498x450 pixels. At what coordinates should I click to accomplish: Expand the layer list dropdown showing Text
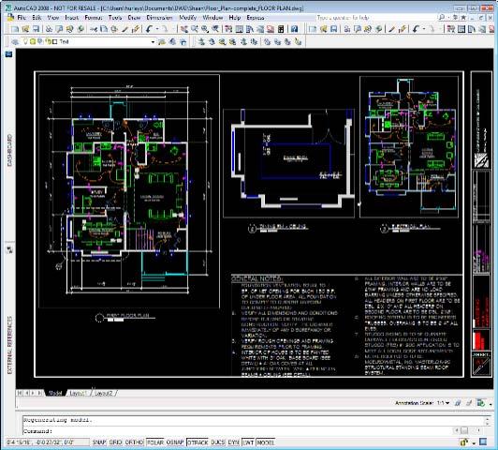click(x=153, y=41)
